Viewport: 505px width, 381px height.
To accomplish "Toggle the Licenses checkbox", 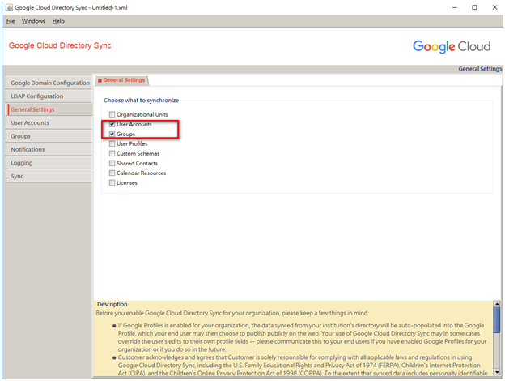I will coord(112,182).
